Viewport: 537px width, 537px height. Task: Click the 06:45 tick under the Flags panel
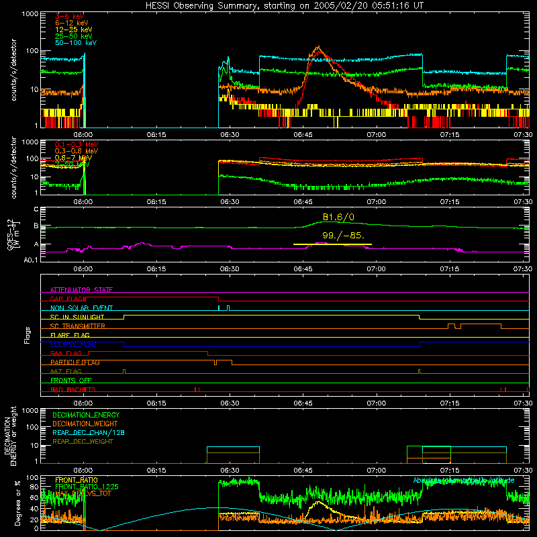303,403
